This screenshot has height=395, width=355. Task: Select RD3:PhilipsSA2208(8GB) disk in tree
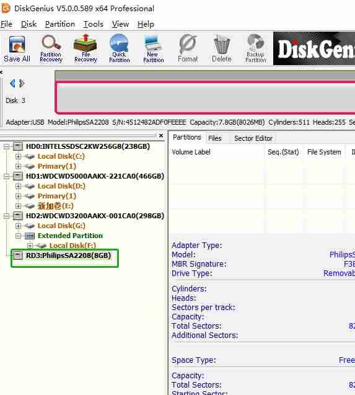pyautogui.click(x=68, y=255)
